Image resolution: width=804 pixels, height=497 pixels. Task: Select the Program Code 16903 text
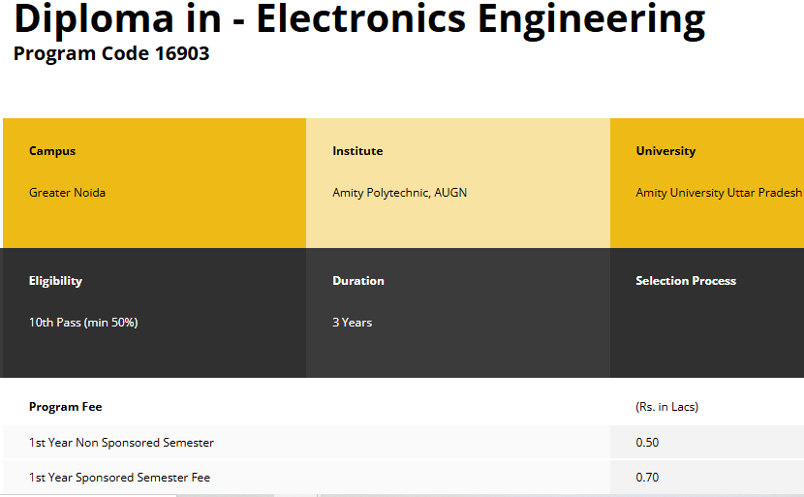111,53
